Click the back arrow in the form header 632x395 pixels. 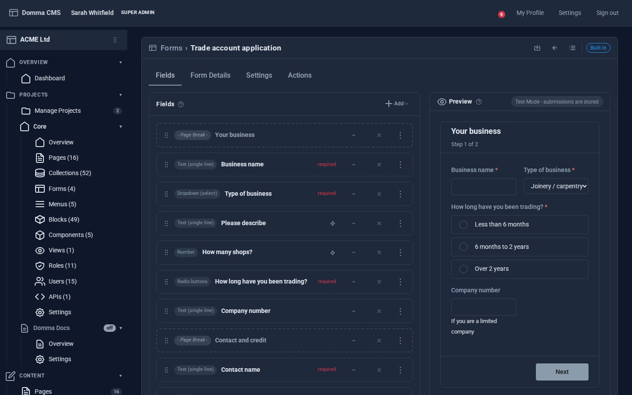555,48
